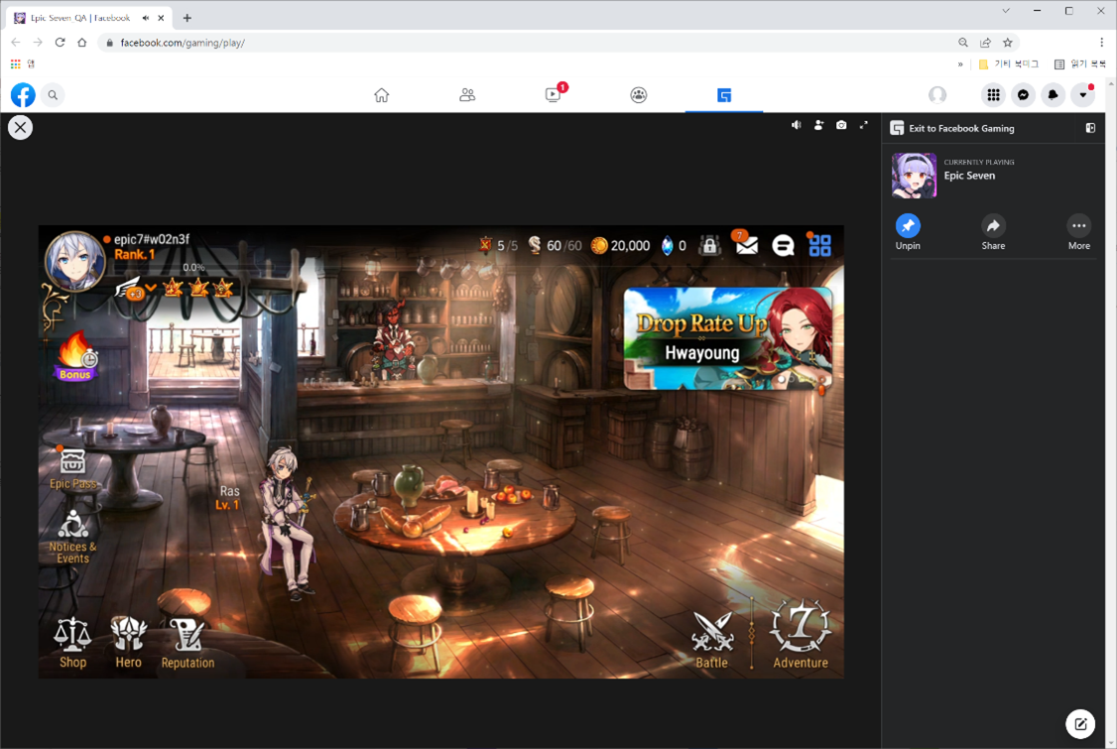This screenshot has height=749, width=1117.
Task: Open the reading list
Action: pyautogui.click(x=1080, y=64)
